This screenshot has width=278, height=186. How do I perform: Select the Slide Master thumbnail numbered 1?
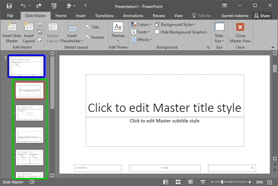coord(26,66)
